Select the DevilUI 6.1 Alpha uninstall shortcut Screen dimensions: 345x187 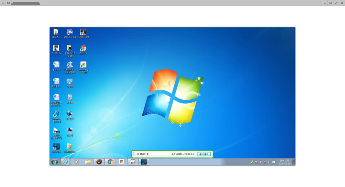point(70,68)
